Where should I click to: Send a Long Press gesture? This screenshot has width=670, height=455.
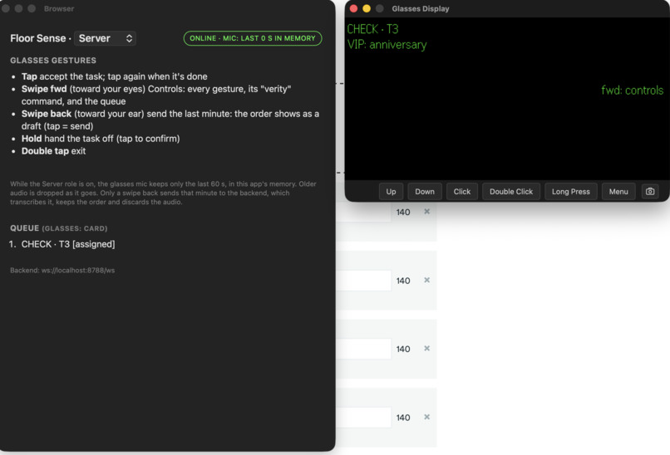[570, 192]
